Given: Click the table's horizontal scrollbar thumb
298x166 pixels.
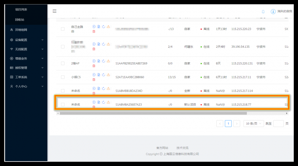Looking at the screenshot, I should (153, 113).
